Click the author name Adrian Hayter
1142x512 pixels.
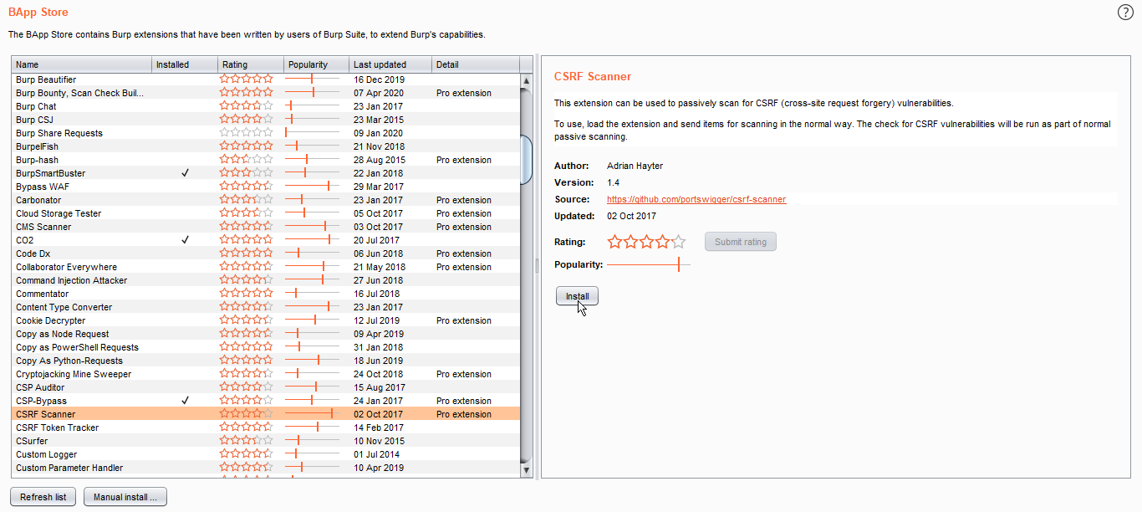tap(635, 166)
